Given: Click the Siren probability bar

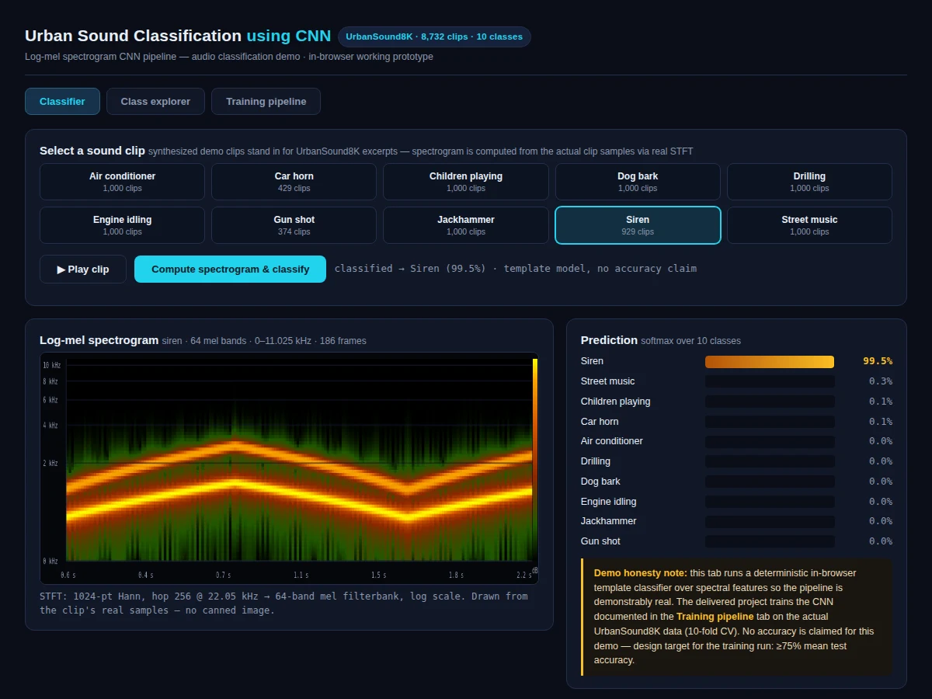Looking at the screenshot, I should pos(770,361).
